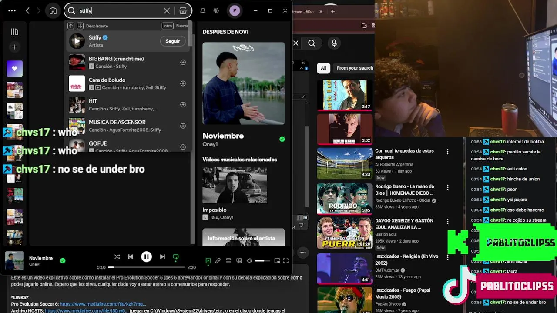Image resolution: width=557 pixels, height=313 pixels.
Task: Mute the Spotify volume
Action: coord(249,261)
